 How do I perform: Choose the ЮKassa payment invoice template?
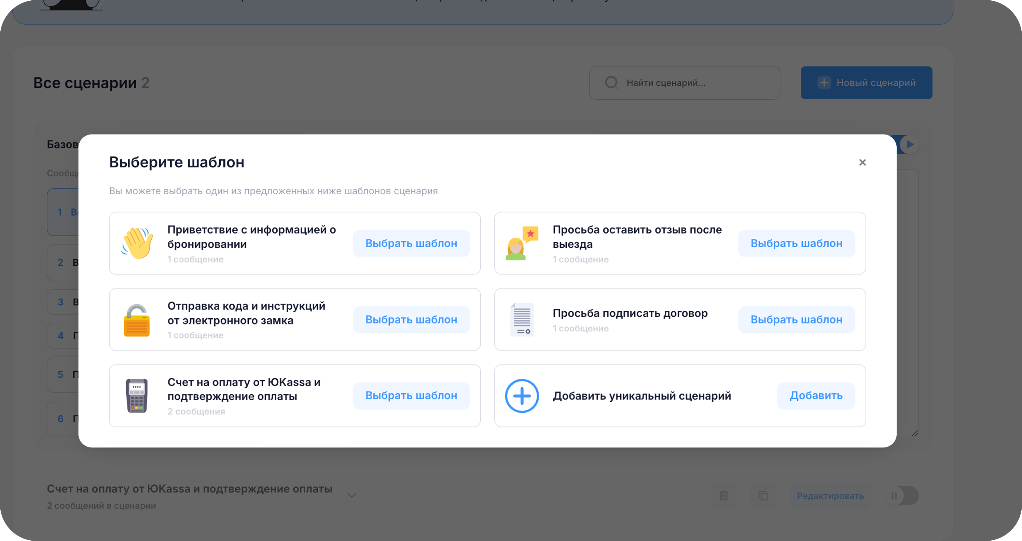pos(411,396)
